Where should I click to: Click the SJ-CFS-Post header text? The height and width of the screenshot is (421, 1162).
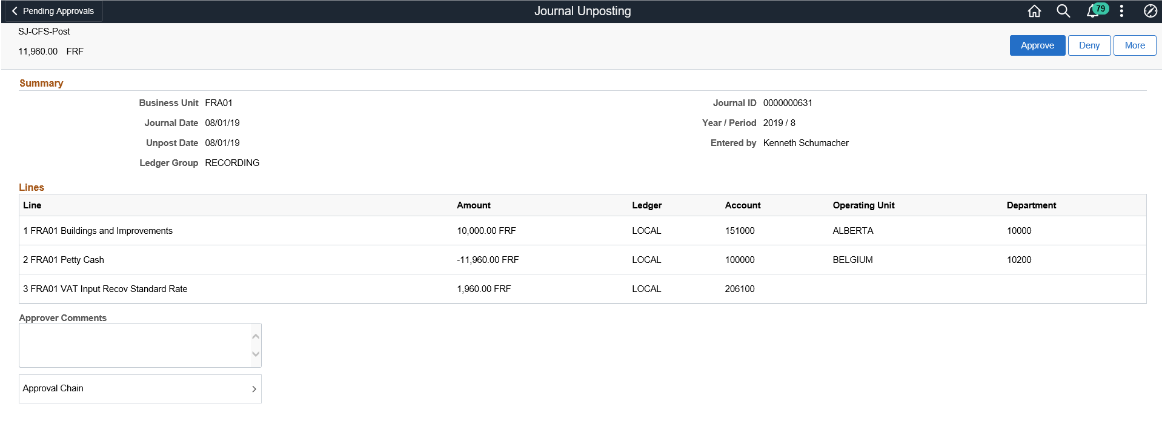pos(44,31)
